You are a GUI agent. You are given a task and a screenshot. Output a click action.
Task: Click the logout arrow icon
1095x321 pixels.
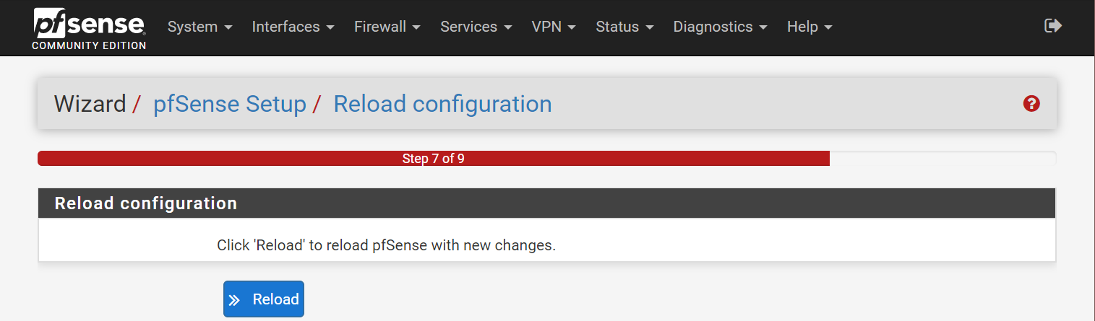click(x=1053, y=26)
